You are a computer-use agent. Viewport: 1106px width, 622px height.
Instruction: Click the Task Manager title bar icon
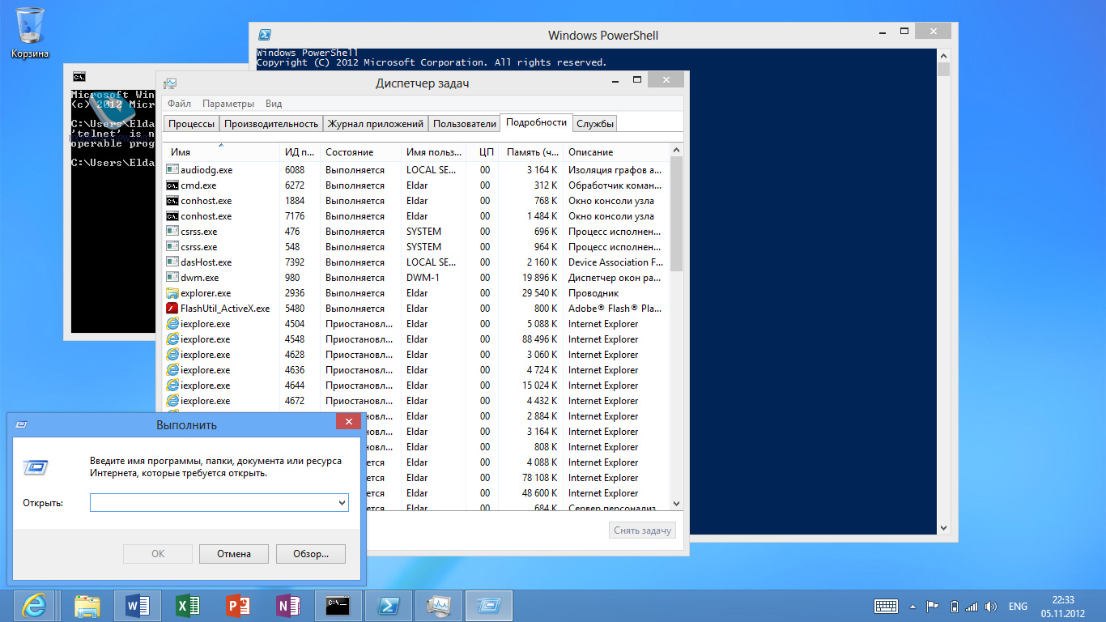point(169,83)
